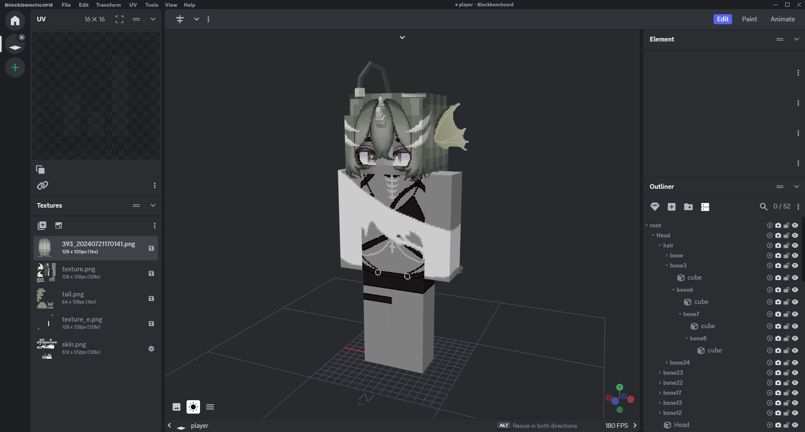Open the Transform menu

tap(108, 5)
